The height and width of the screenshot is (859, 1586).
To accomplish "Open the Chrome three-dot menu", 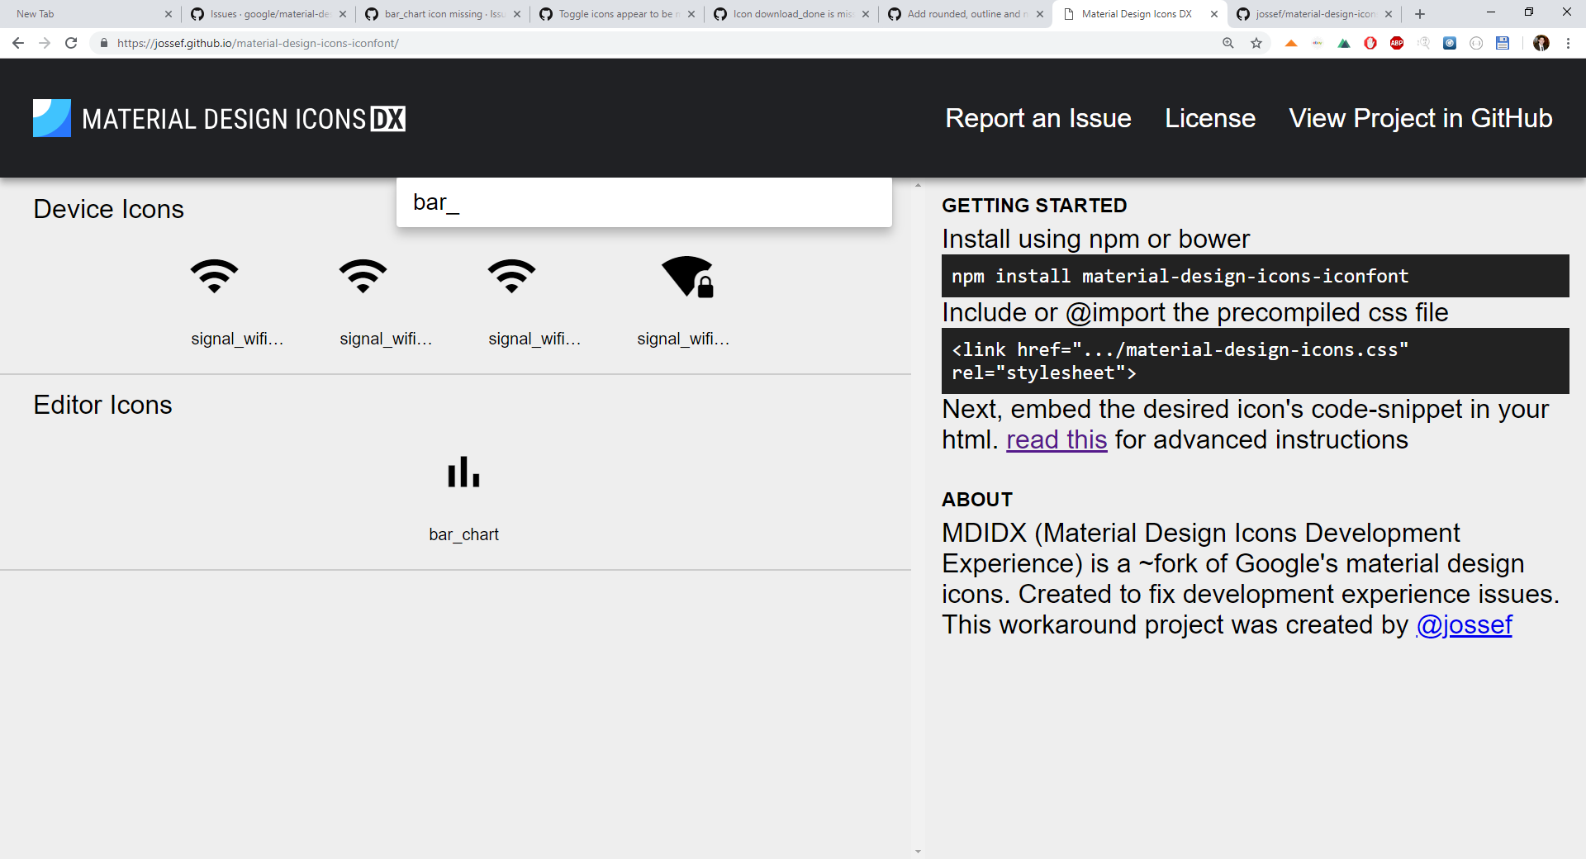I will [x=1568, y=43].
